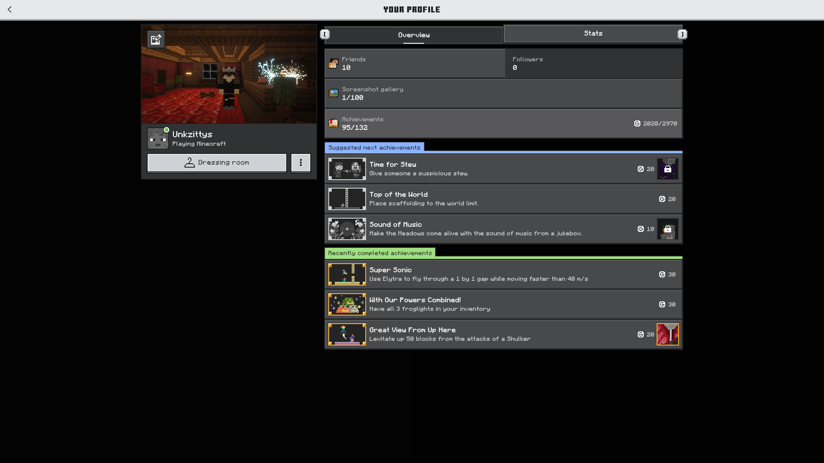Click the back arrow icon
The width and height of the screenshot is (824, 463).
point(9,9)
